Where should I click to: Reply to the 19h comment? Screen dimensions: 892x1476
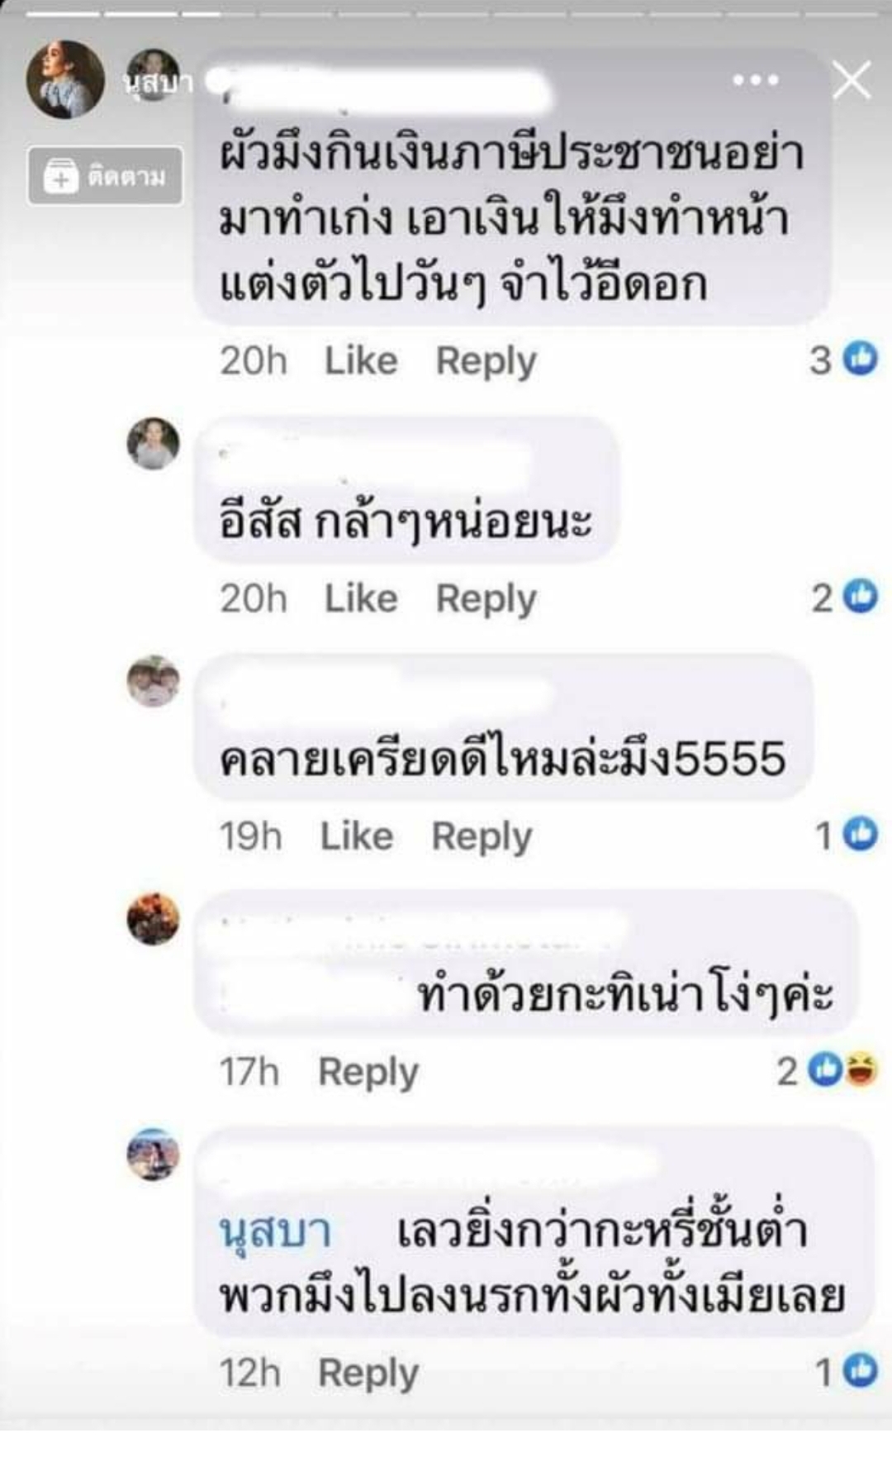(482, 837)
